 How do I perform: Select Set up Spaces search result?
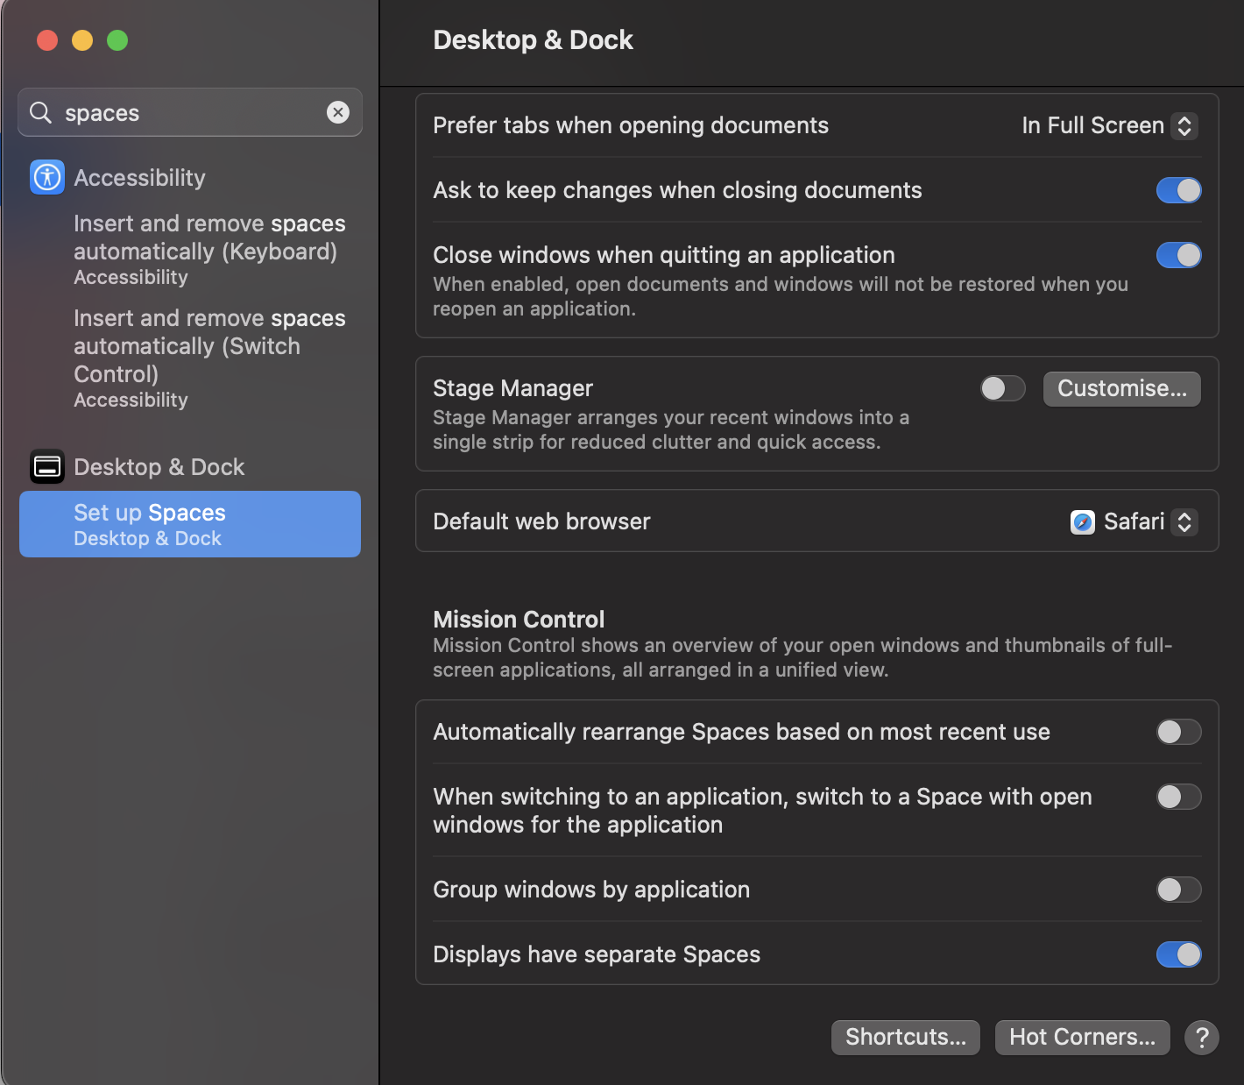tap(190, 524)
